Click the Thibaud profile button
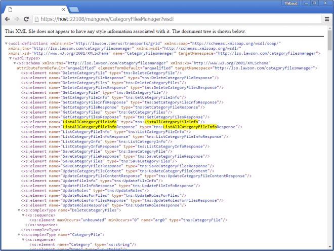Screen dimensions: 334x251 [287, 4]
